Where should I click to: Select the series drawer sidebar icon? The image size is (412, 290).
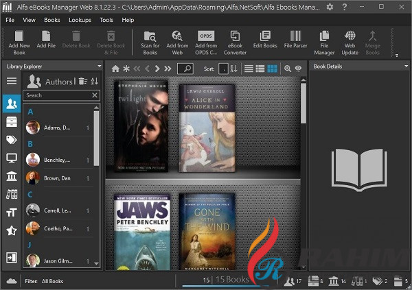tap(12, 122)
